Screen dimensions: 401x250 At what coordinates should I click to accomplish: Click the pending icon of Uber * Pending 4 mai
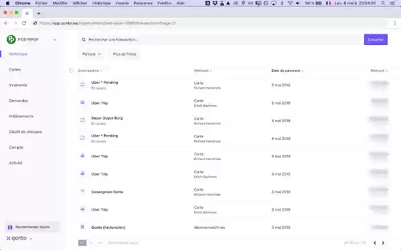click(x=82, y=138)
